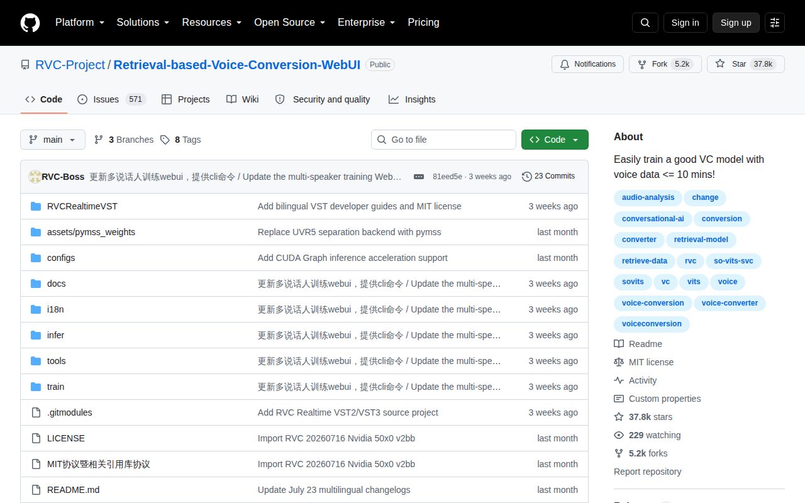This screenshot has height=503, width=805.
Task: Open the green Code dropdown button
Action: coord(555,140)
